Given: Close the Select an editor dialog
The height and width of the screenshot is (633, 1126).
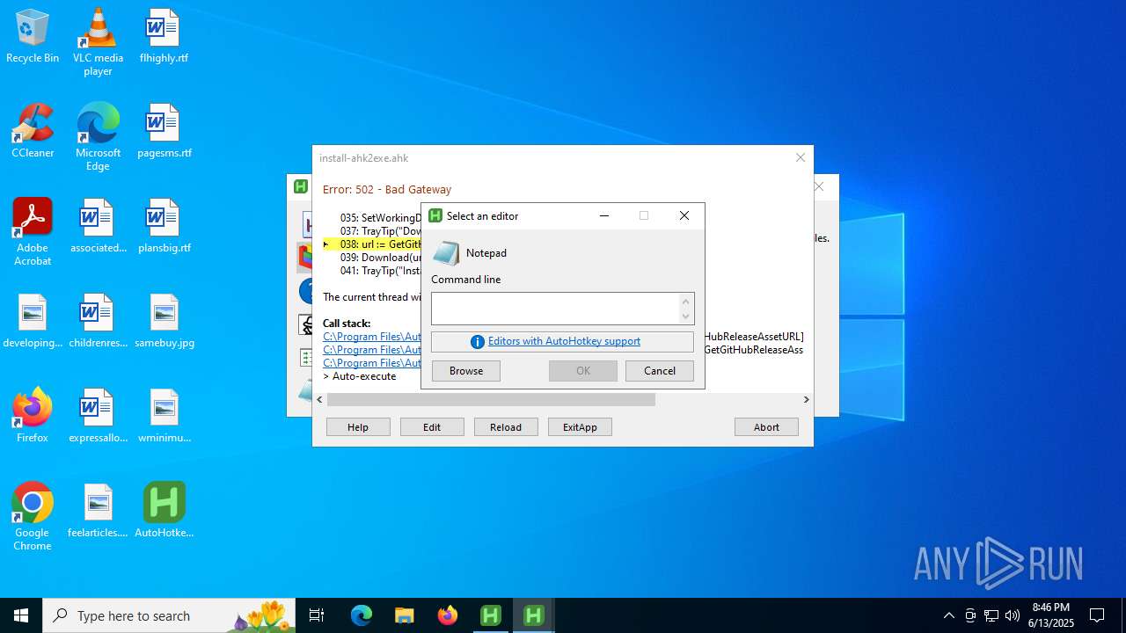Looking at the screenshot, I should click(684, 215).
